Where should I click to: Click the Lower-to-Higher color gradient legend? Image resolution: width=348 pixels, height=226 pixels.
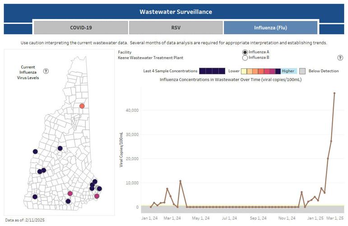[261, 71]
